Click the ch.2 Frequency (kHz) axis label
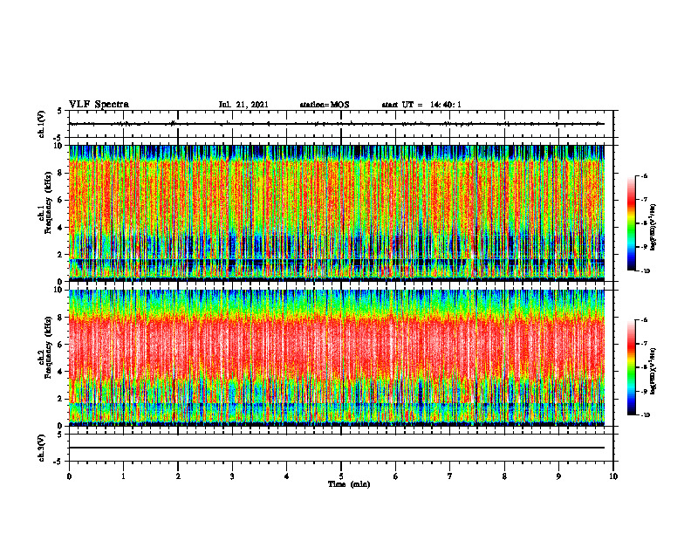Screen dimensions: 691x534 click(44, 347)
